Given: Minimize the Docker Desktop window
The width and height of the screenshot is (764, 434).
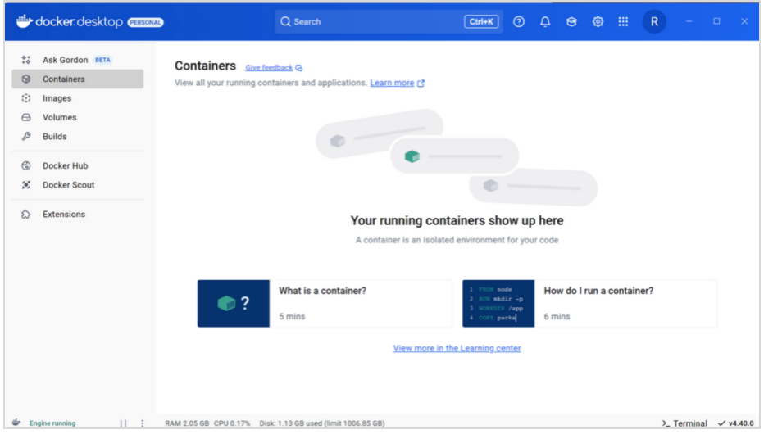Looking at the screenshot, I should [689, 21].
